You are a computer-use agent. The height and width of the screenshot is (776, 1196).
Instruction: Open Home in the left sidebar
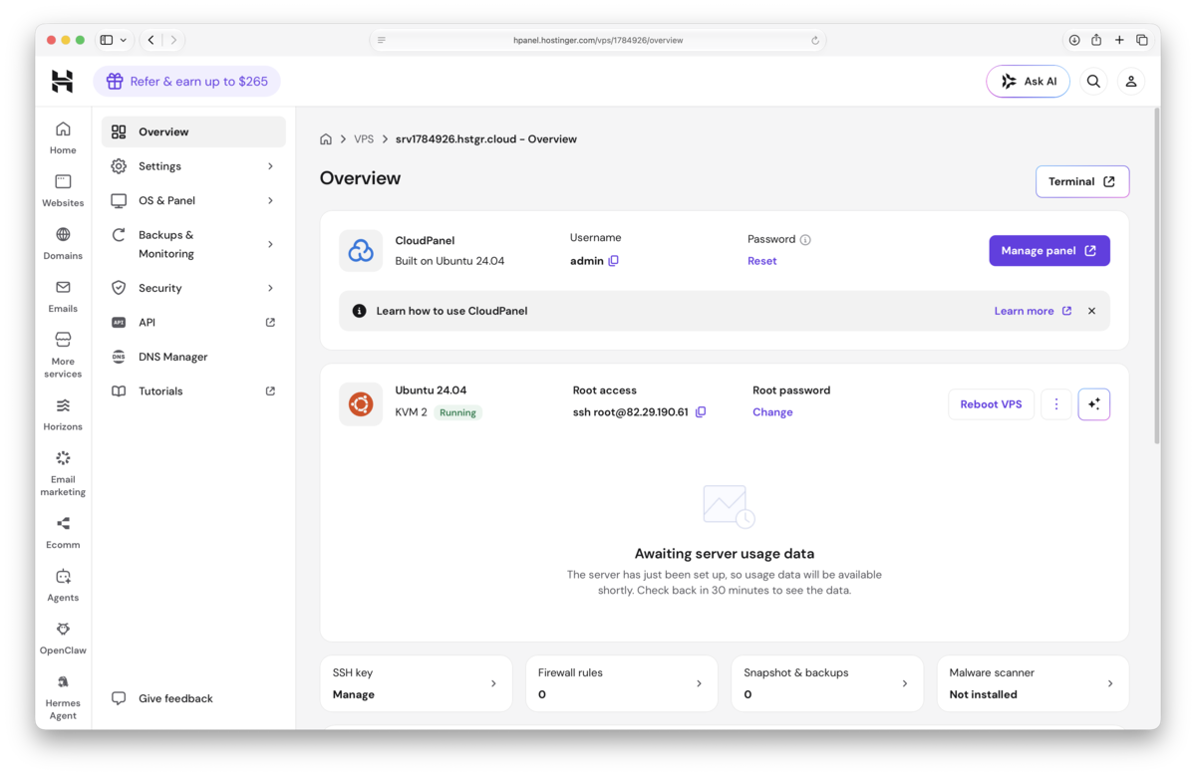[63, 137]
